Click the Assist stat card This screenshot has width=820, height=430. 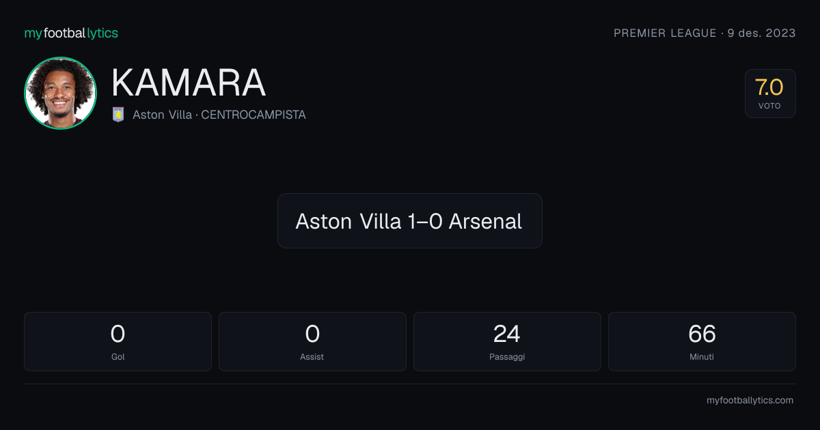[312, 341]
